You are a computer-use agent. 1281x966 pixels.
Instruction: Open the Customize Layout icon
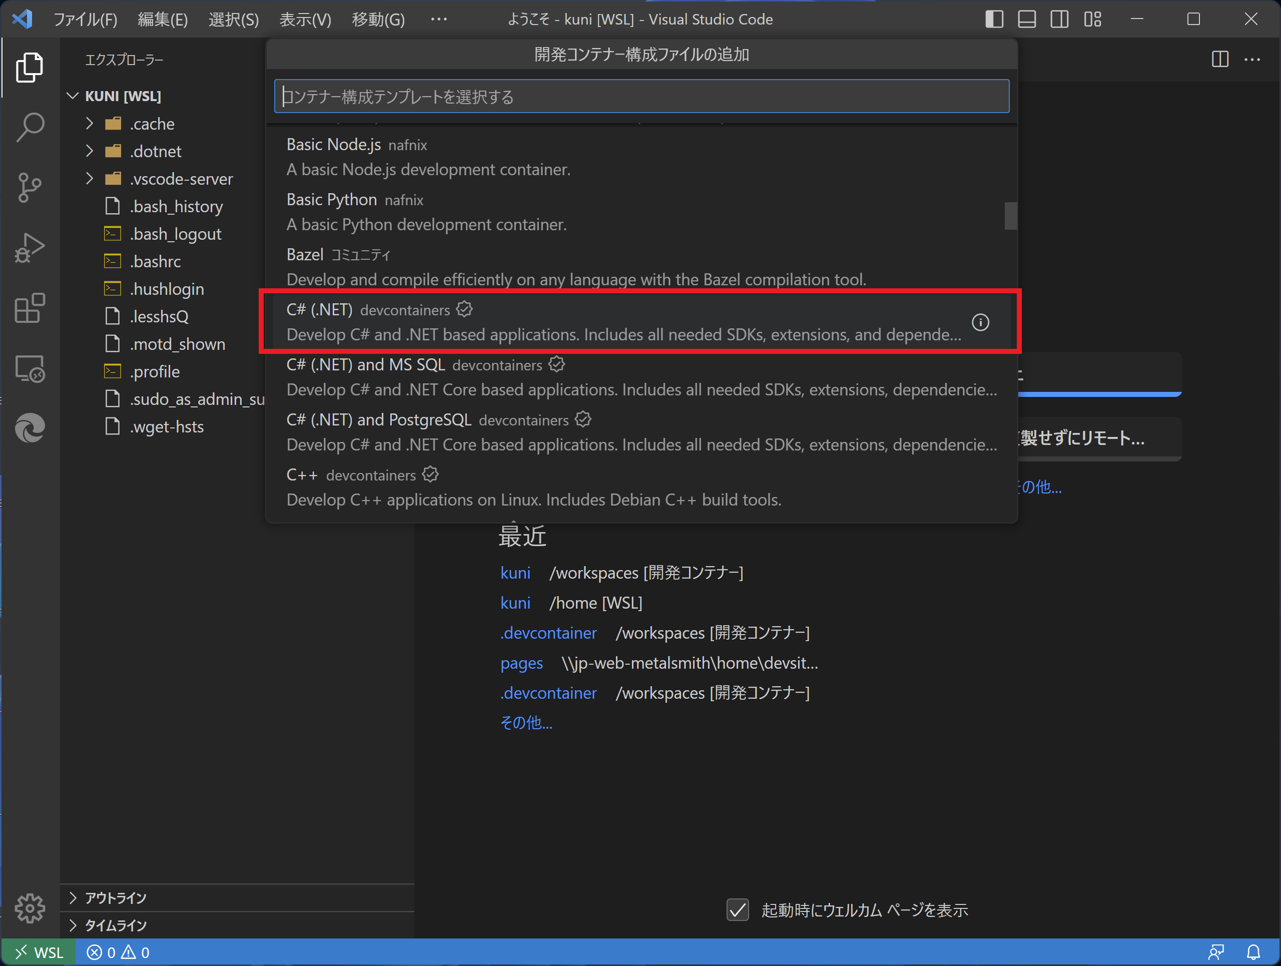[x=1093, y=19]
